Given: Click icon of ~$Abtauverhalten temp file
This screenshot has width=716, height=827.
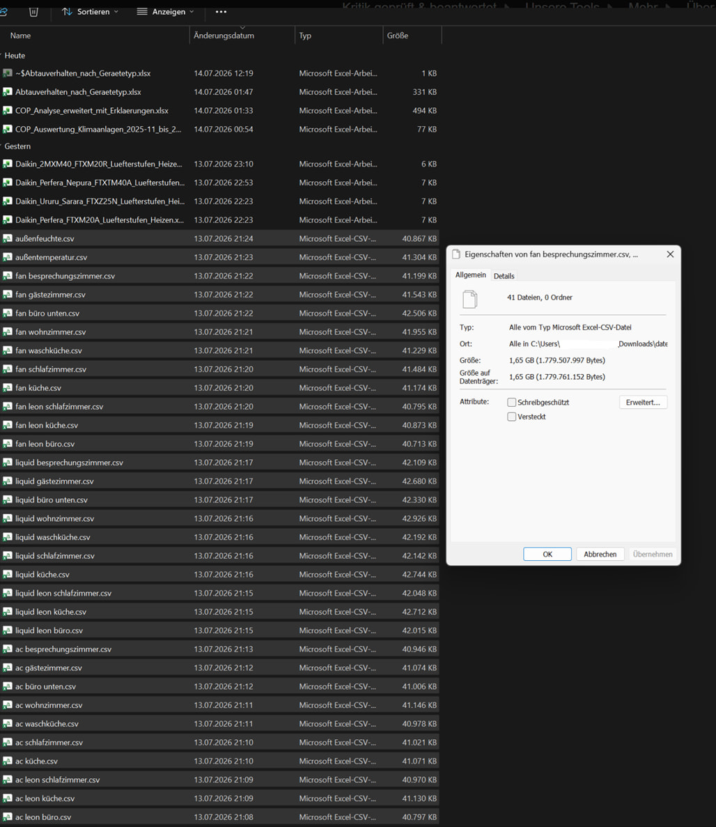Looking at the screenshot, I should click(x=8, y=73).
